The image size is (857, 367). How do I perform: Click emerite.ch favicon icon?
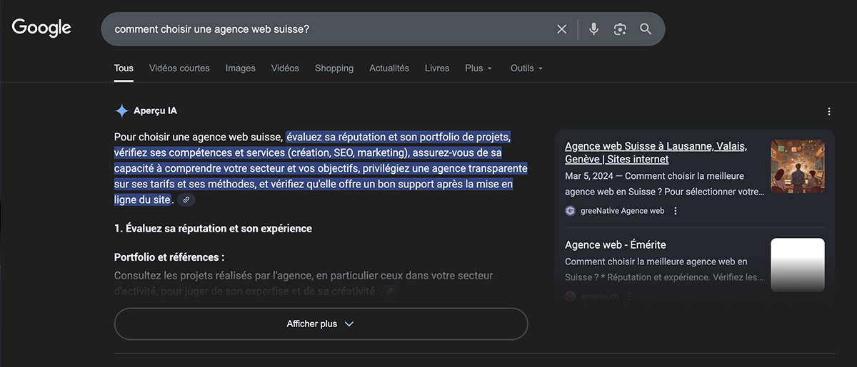point(571,296)
